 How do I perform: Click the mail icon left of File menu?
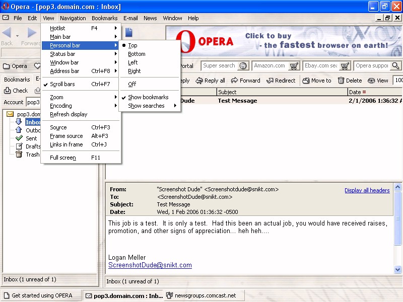(6, 18)
